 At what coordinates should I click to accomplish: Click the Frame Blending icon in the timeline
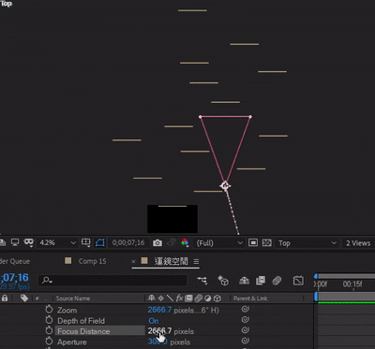tap(261, 281)
